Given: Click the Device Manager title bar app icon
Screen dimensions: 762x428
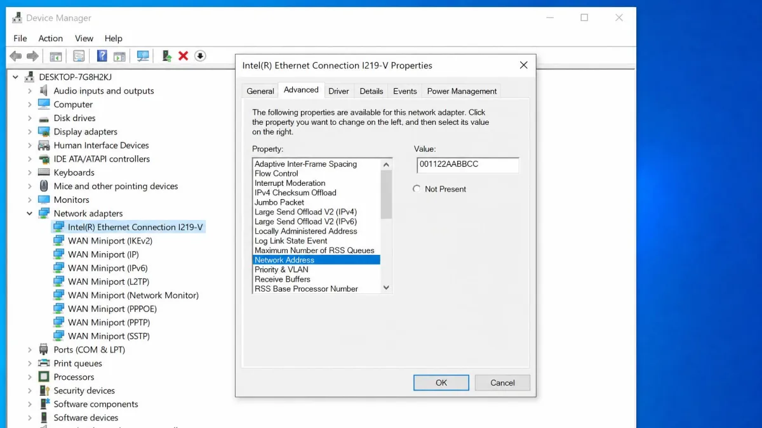Looking at the screenshot, I should [x=17, y=18].
